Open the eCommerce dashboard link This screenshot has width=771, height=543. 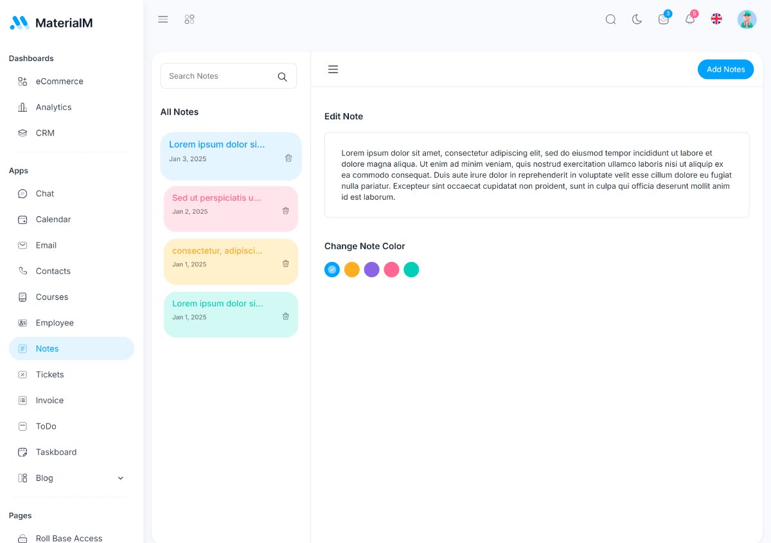(x=60, y=81)
